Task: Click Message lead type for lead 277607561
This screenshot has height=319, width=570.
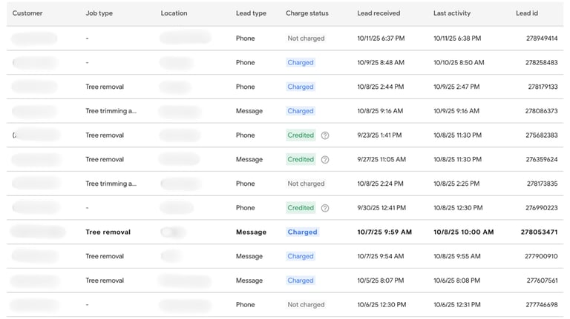Action: [x=249, y=281]
